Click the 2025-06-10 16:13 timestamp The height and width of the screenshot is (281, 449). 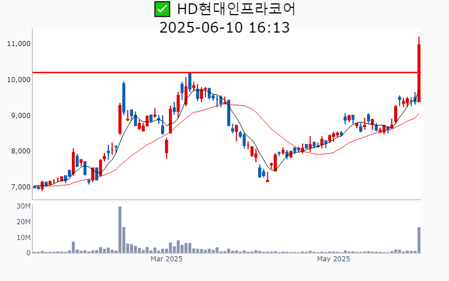tap(224, 28)
